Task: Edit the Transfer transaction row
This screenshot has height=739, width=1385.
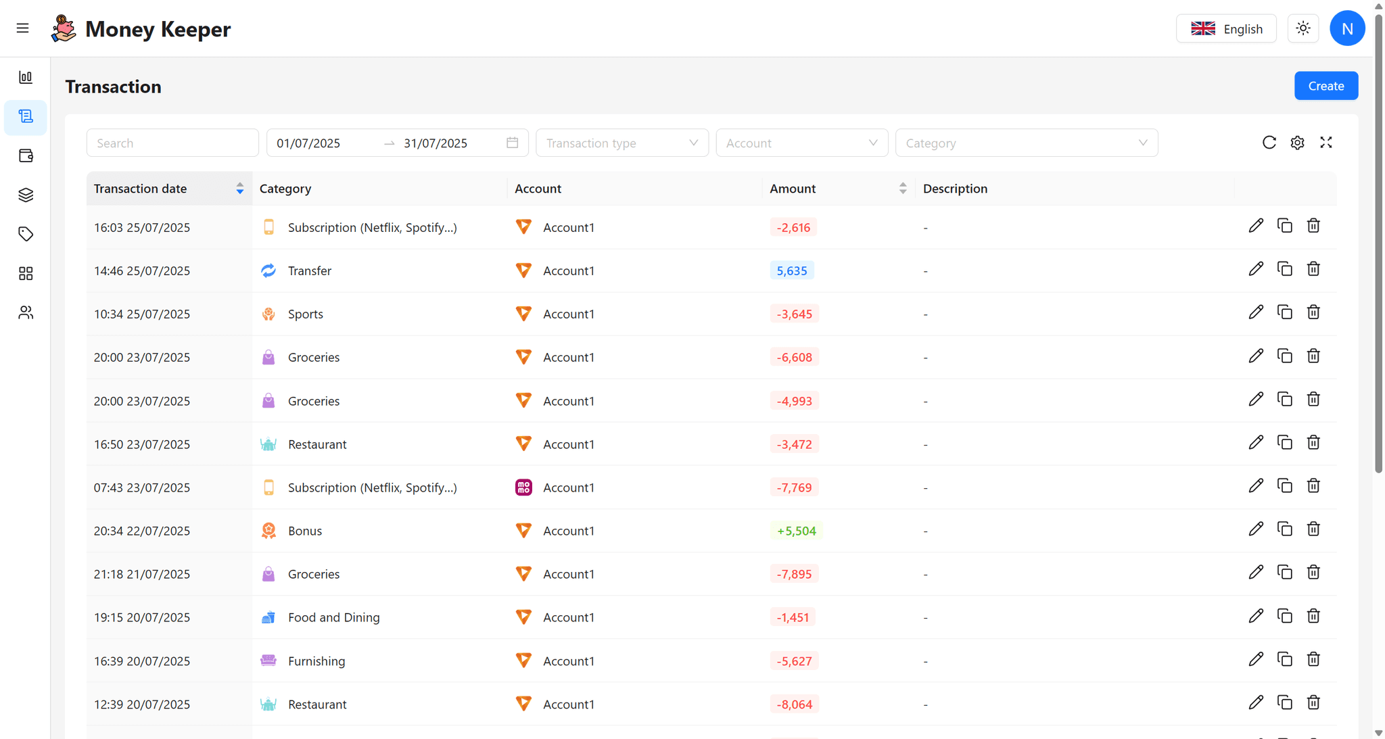Action: [1256, 269]
